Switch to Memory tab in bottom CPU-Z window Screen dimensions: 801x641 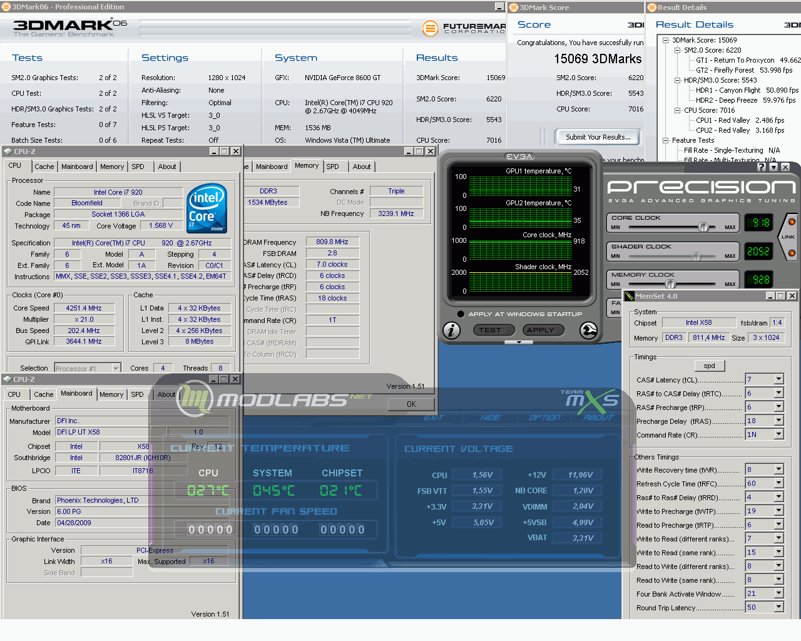point(111,394)
